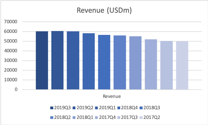
Task: Click the 'Revenue' category axis label
Action: pyautogui.click(x=112, y=96)
